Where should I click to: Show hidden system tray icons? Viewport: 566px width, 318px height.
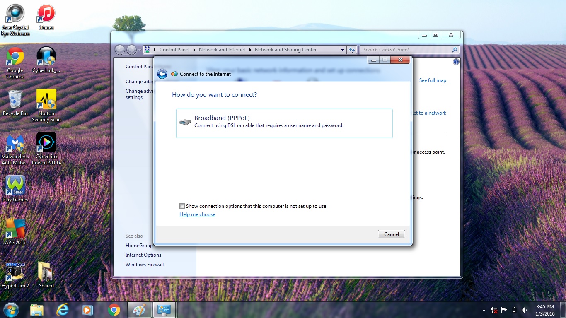[x=484, y=310]
